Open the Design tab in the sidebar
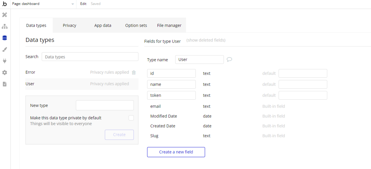 (x=5, y=15)
